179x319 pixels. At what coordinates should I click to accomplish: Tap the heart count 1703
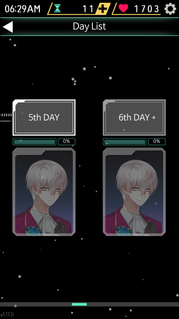147,9
